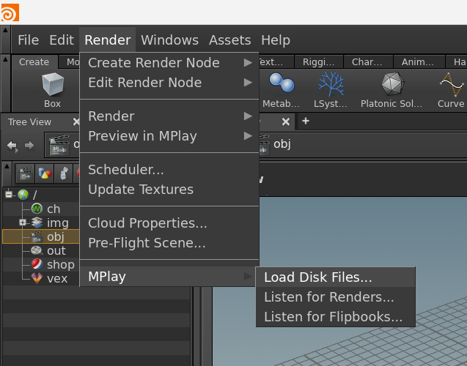Open the Render submenu entry

pos(169,116)
